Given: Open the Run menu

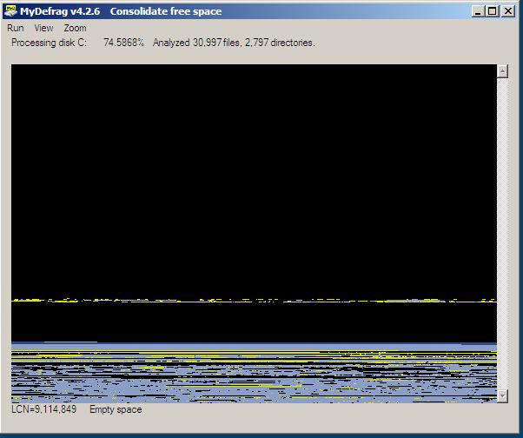Looking at the screenshot, I should (x=16, y=28).
